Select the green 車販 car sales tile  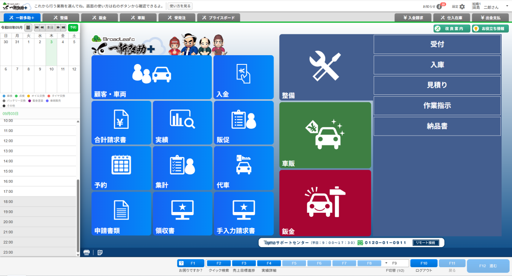pos(325,135)
